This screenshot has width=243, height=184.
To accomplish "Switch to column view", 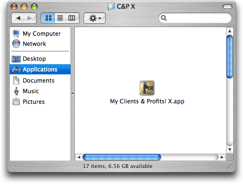I will 72,18.
